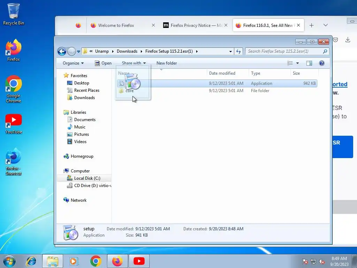Screen dimensions: 357x268
Task: Open the Windows Start menu
Action: (9, 261)
